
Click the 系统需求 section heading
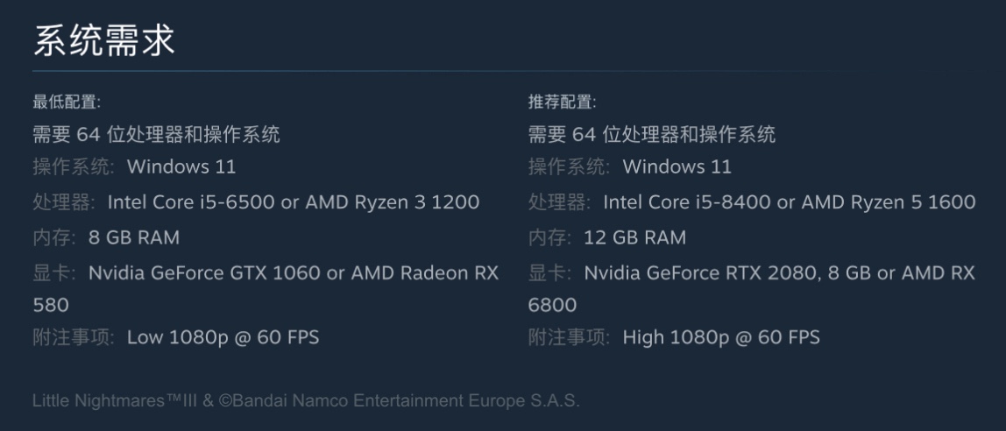pos(104,40)
